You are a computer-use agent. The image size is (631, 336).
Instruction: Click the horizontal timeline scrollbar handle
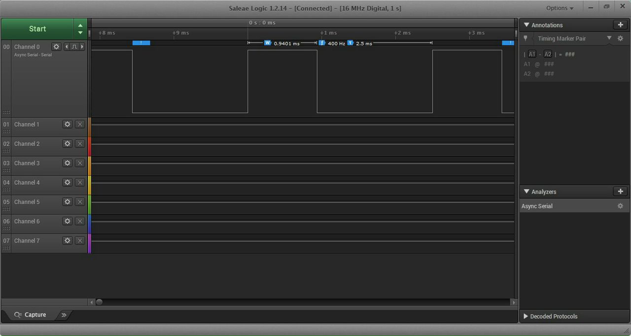pos(99,302)
